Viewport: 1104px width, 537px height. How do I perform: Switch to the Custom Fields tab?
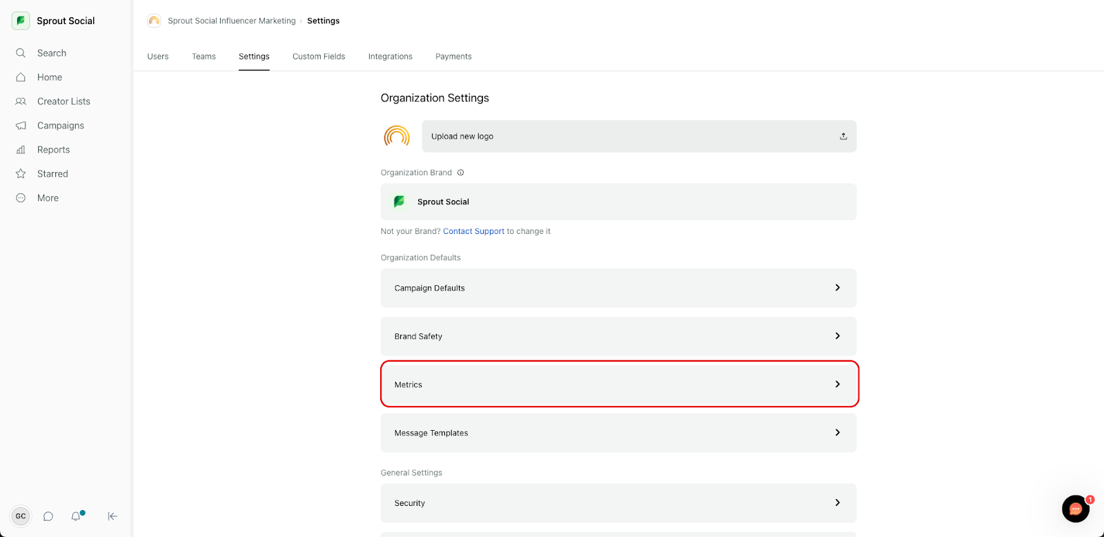click(319, 57)
